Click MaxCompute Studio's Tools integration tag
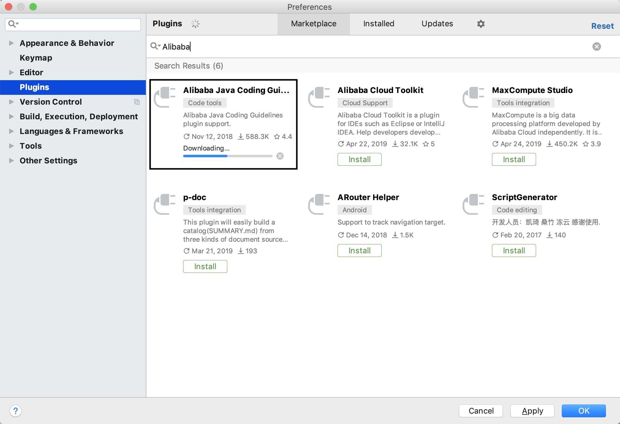 pos(523,103)
